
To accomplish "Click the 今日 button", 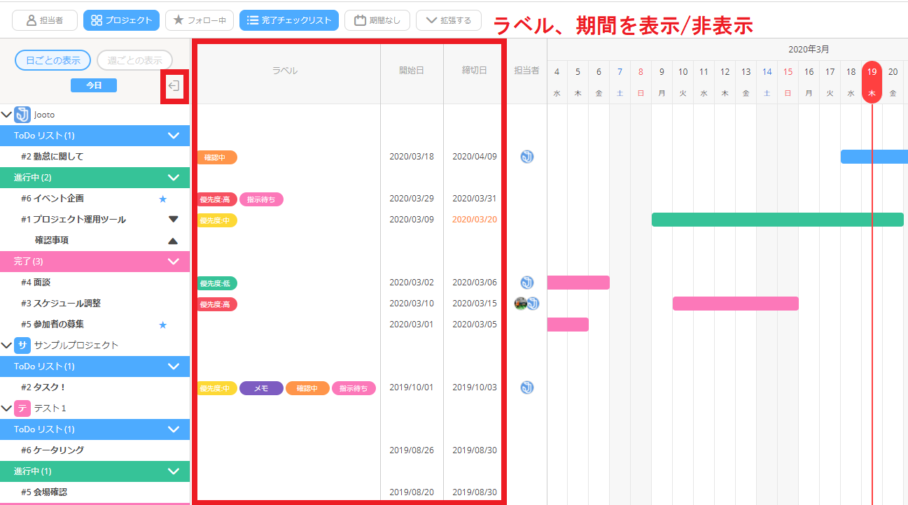I will (94, 85).
